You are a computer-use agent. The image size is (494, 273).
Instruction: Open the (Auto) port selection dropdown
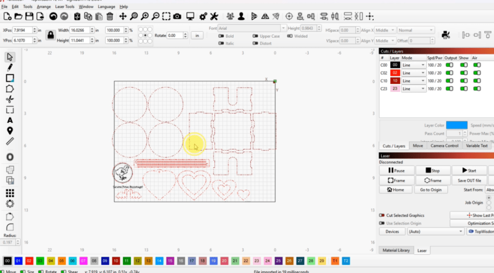(435, 231)
